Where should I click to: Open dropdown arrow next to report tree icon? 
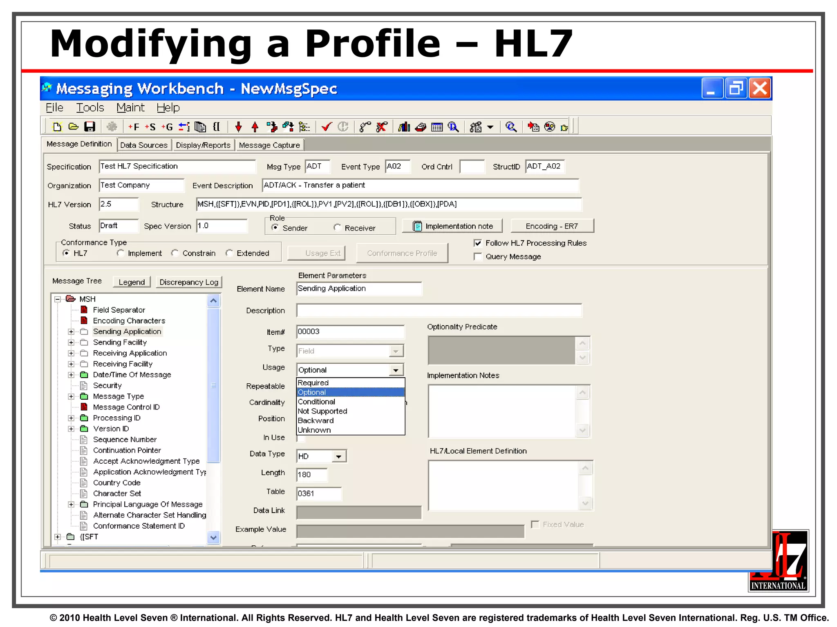[490, 127]
